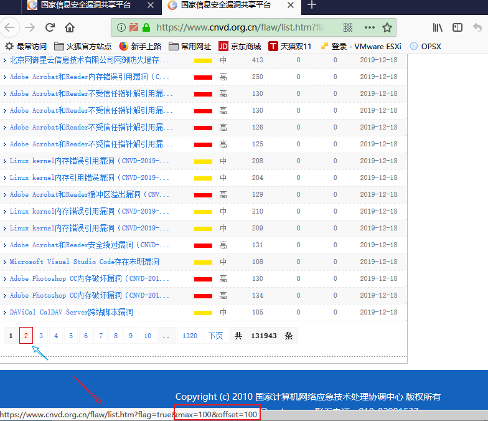Bookmark this page with the star icon
The width and height of the screenshot is (488, 421).
[387, 27]
